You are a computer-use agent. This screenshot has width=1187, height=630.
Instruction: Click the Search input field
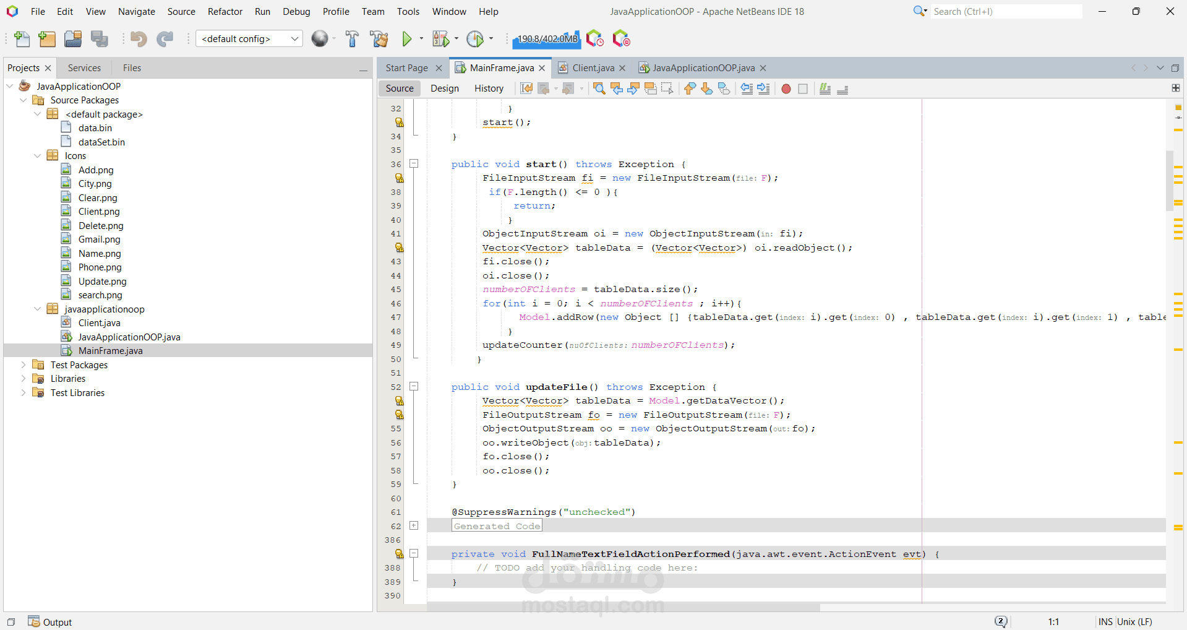coord(1005,12)
